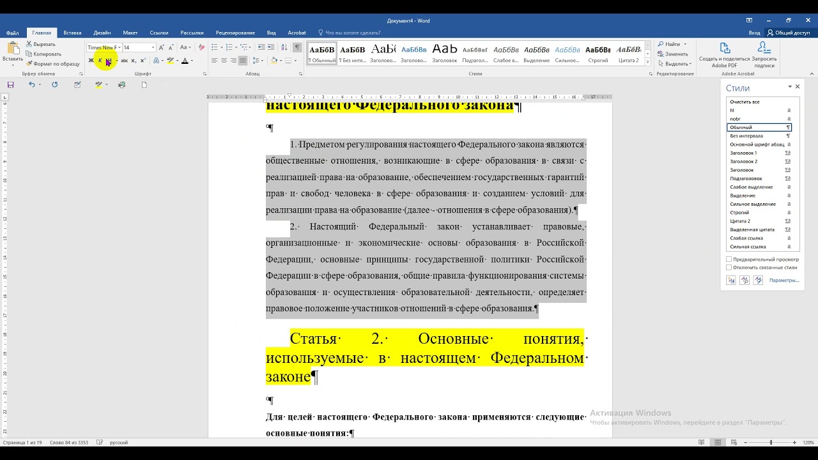Switch to Read Mode view in the status bar
Viewport: 818px width, 460px height.
click(x=702, y=442)
